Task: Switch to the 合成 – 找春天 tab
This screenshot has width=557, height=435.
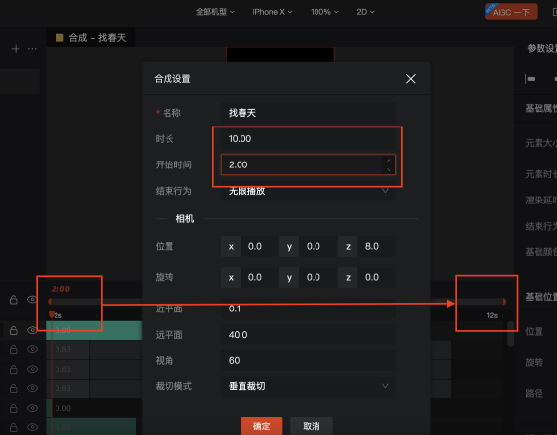Action: pyautogui.click(x=91, y=38)
